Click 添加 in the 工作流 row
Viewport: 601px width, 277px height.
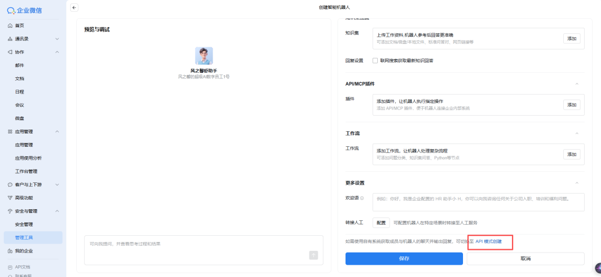tap(572, 154)
